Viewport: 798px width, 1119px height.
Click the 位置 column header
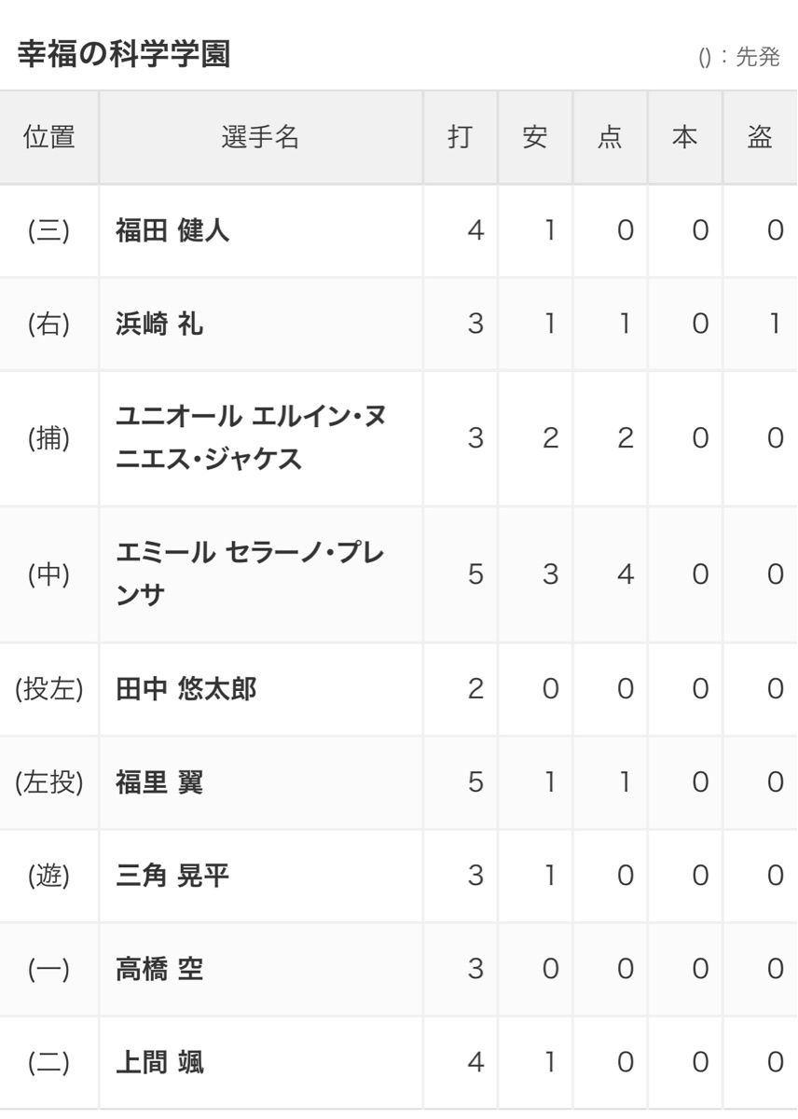point(48,137)
